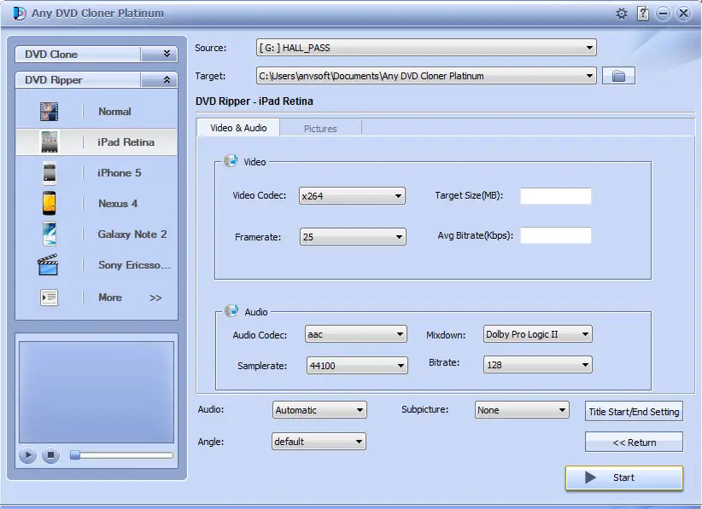Open the Angle dropdown
Screen dimensions: 702x509
coord(319,442)
